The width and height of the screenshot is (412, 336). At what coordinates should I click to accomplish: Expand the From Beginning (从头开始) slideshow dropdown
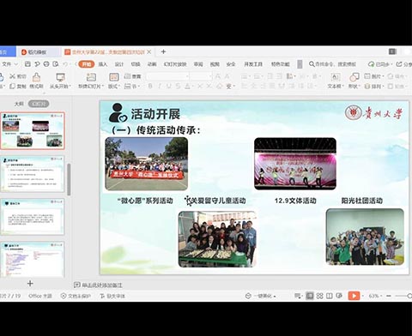60,86
